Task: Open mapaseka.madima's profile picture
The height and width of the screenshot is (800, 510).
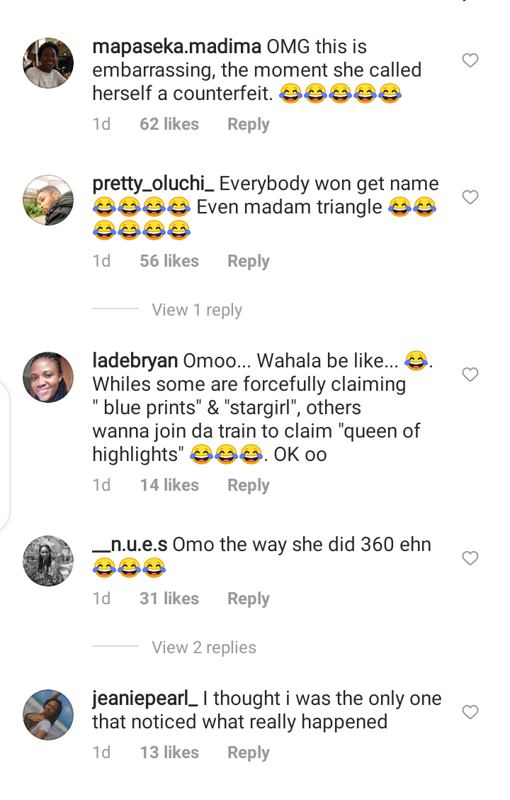Action: tap(48, 62)
